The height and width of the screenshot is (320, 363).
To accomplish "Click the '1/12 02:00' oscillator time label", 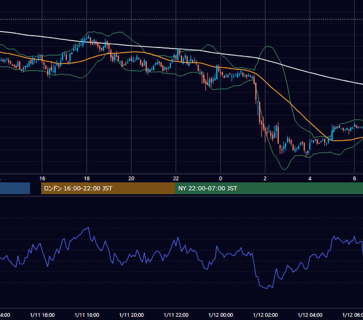I will tap(265, 315).
